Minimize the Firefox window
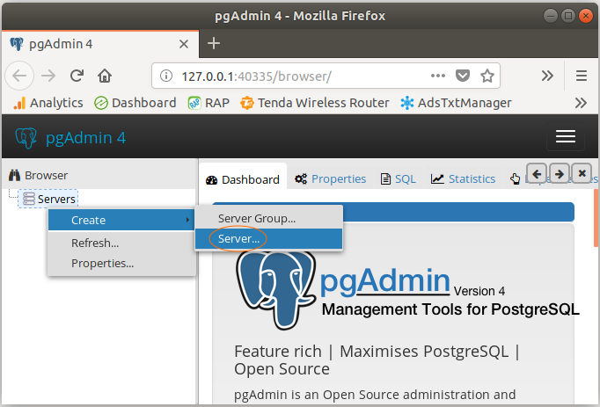The image size is (600, 407). (x=550, y=16)
